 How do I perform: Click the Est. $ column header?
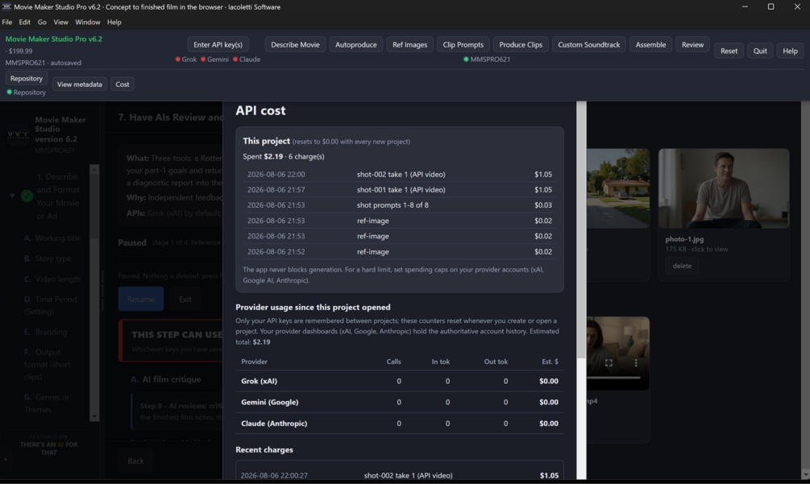pyautogui.click(x=550, y=362)
